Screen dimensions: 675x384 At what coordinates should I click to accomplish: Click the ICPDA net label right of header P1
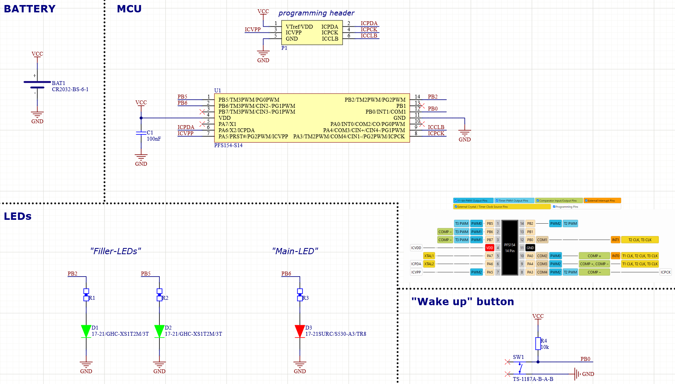pyautogui.click(x=369, y=24)
